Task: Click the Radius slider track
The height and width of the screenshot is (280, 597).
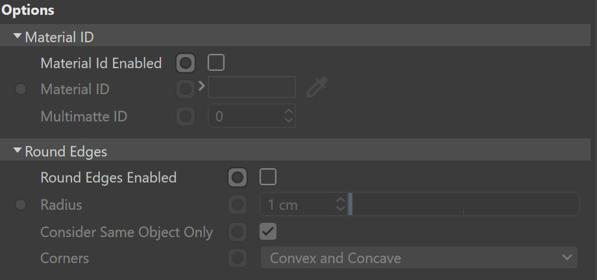Action: coord(464,205)
